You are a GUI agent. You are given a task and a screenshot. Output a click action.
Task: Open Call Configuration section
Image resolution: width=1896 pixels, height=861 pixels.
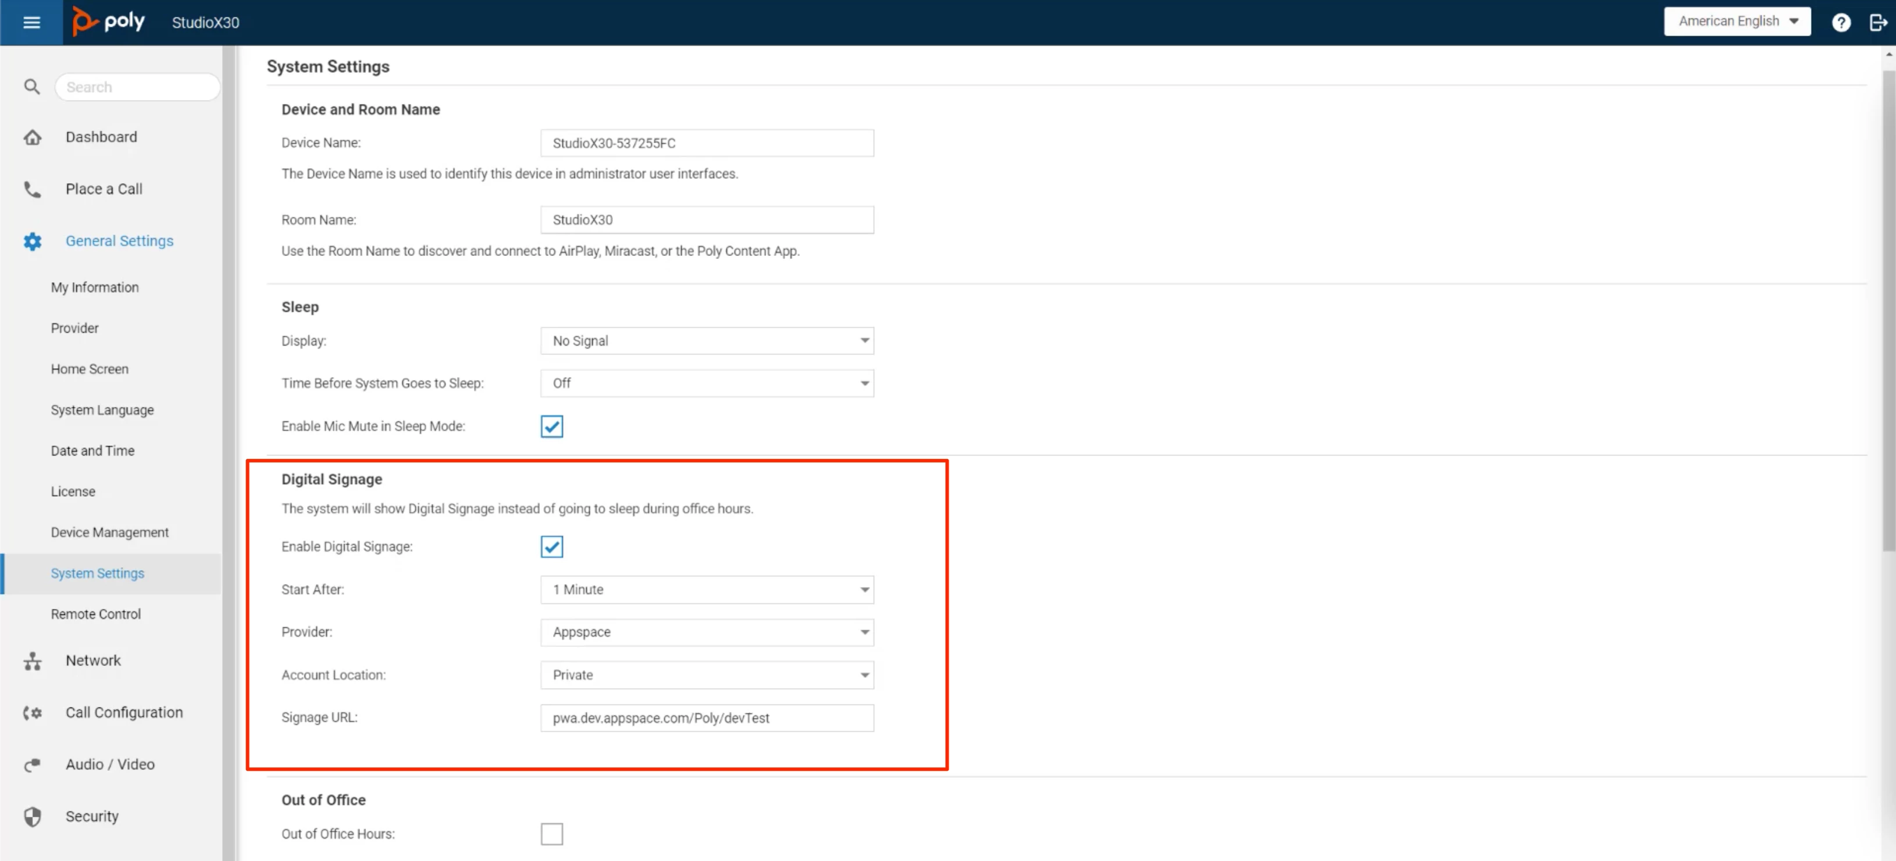pyautogui.click(x=124, y=712)
